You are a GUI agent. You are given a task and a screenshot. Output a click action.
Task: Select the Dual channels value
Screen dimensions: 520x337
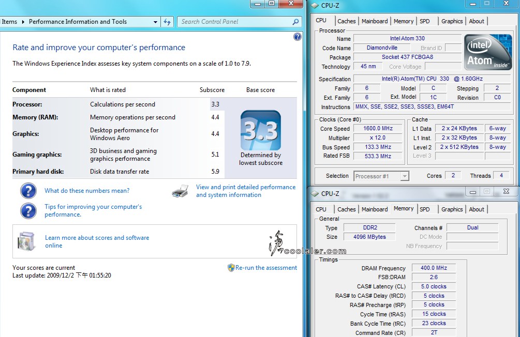click(x=472, y=227)
